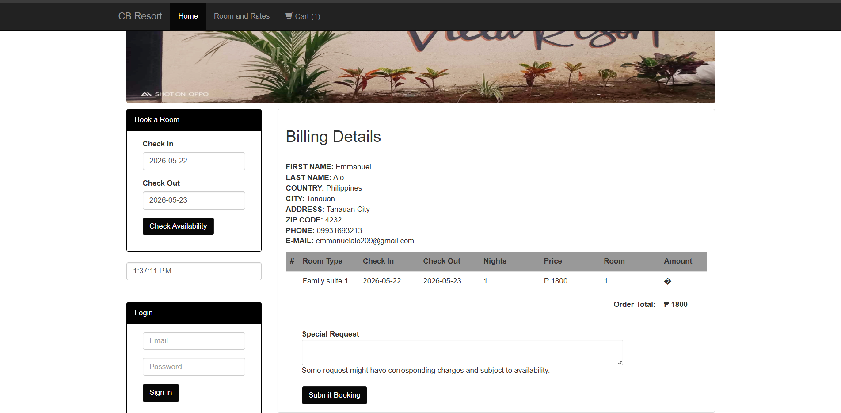This screenshot has width=841, height=413.
Task: Click the resort banner image
Action: tap(420, 67)
